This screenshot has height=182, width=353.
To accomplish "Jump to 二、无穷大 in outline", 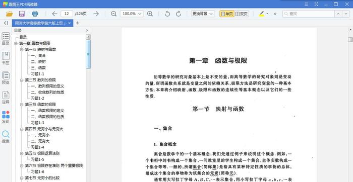I will coord(40,141).
